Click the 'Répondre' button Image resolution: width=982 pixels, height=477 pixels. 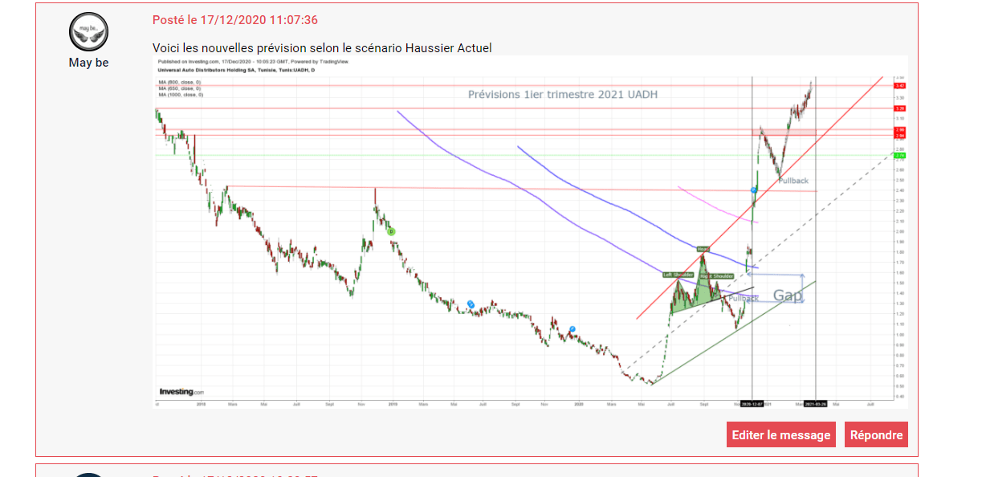click(x=876, y=434)
